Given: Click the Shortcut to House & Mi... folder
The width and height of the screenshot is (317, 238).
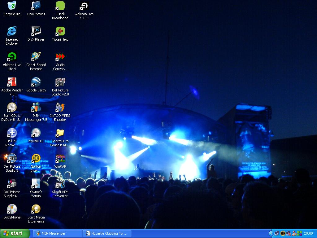Looking at the screenshot, I should (60, 133).
